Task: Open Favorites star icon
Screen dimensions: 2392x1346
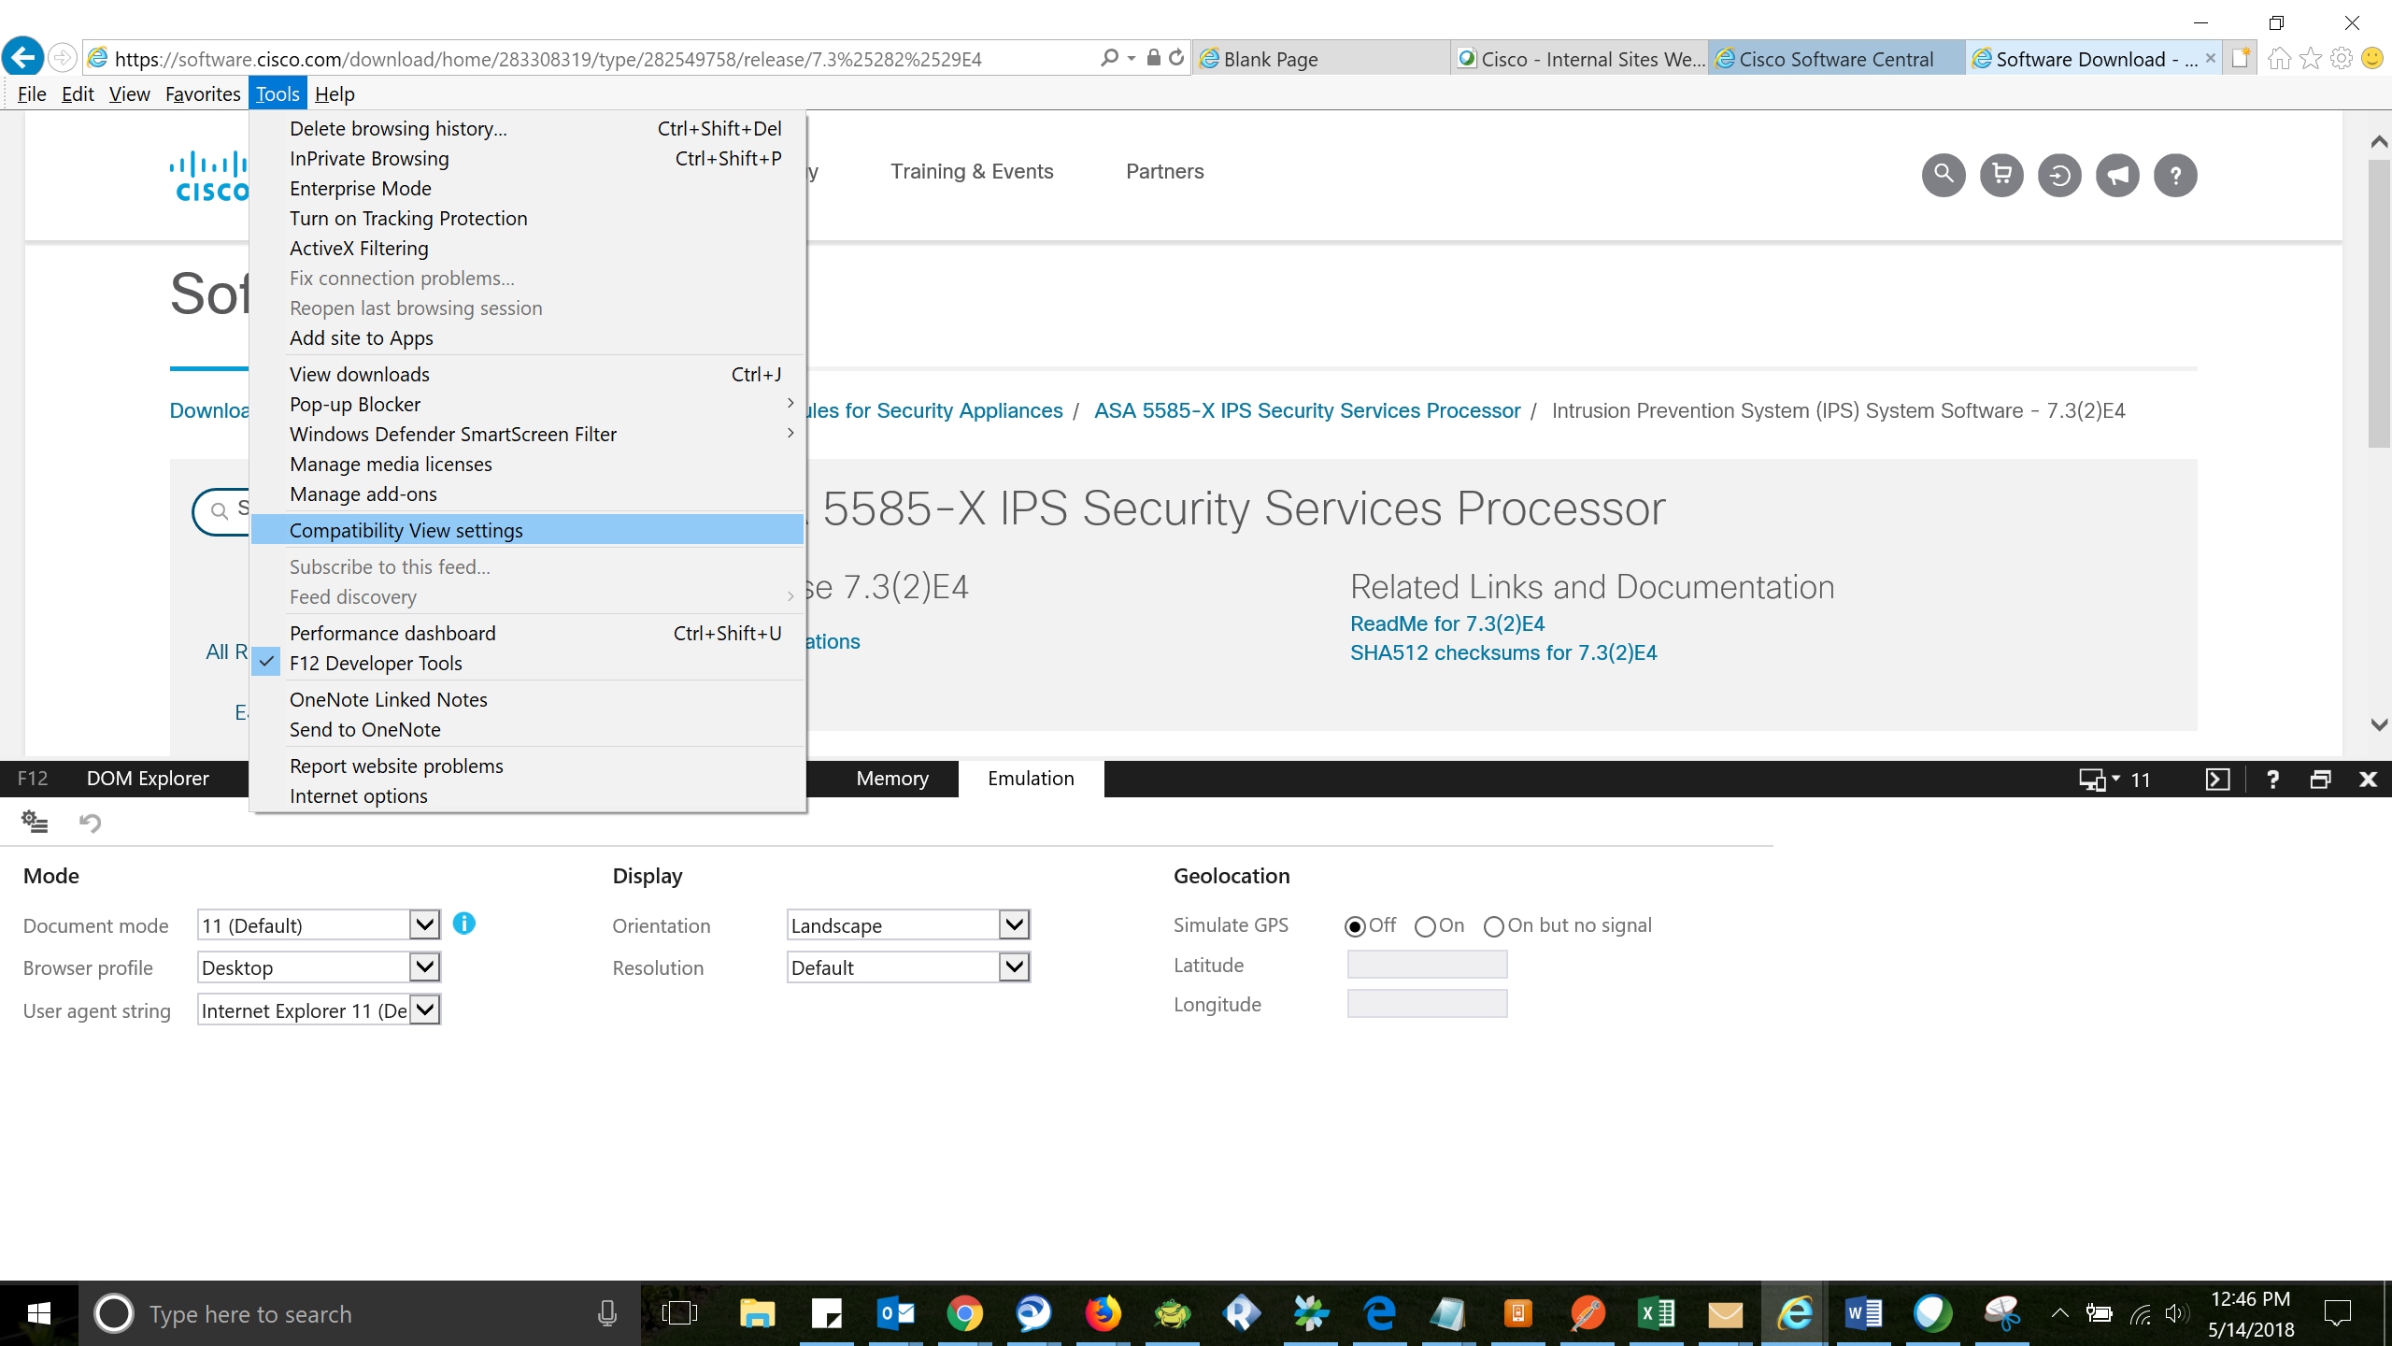Action: point(2311,59)
